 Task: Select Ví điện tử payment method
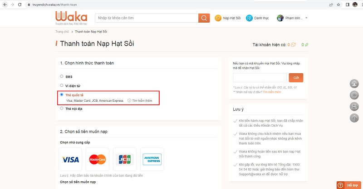(62, 85)
